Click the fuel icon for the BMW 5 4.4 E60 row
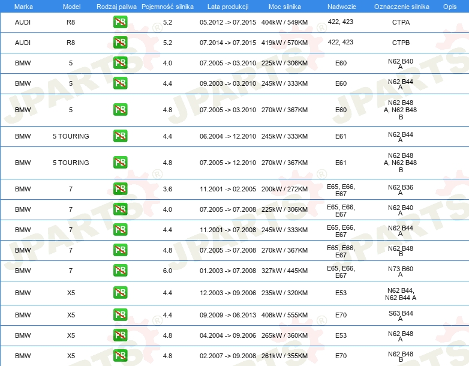 click(120, 83)
